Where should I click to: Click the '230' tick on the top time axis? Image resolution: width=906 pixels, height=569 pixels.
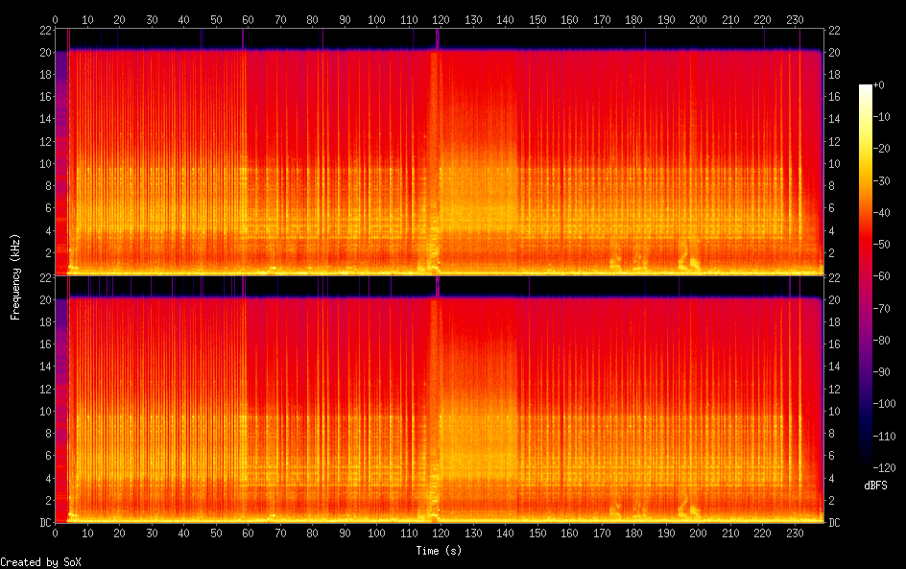795,18
